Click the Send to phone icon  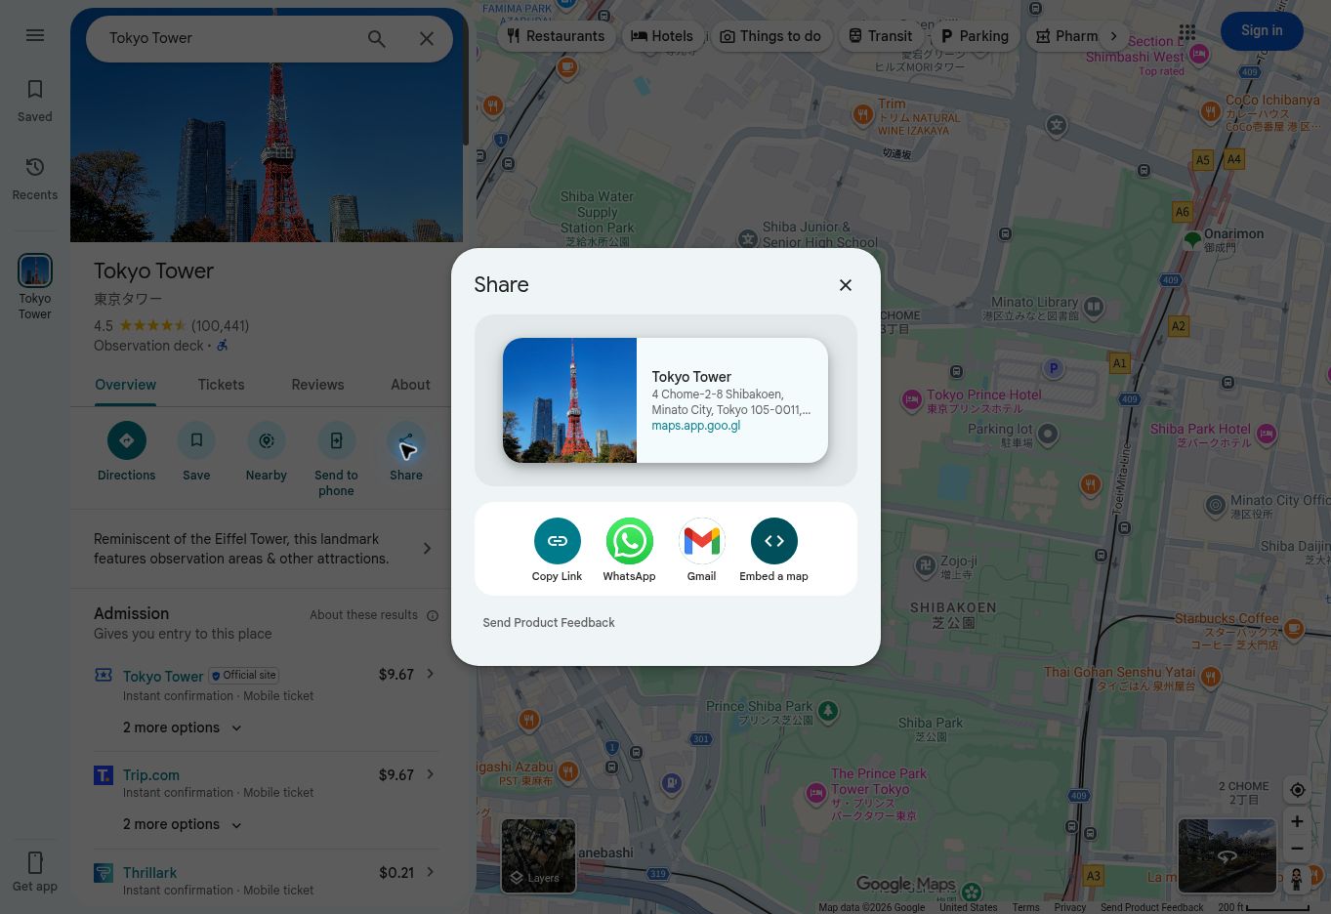[336, 440]
